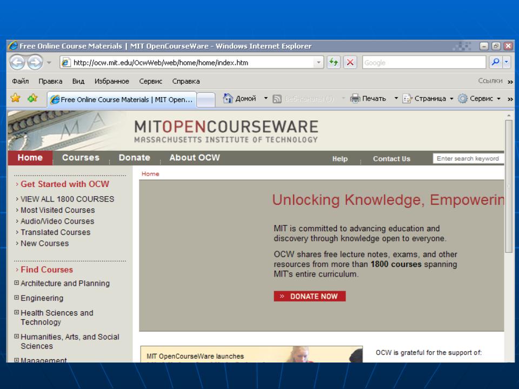The height and width of the screenshot is (389, 519).
Task: Click the Enter search keyword field
Action: click(x=468, y=158)
